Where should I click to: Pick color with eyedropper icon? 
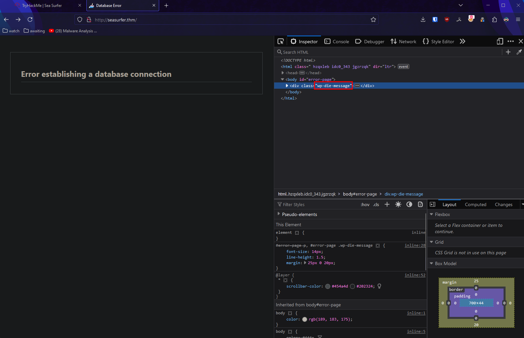[x=519, y=52]
